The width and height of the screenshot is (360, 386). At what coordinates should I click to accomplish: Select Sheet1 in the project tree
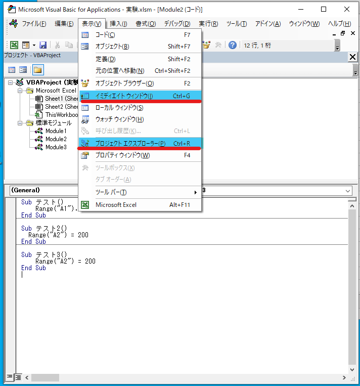[x=61, y=99]
